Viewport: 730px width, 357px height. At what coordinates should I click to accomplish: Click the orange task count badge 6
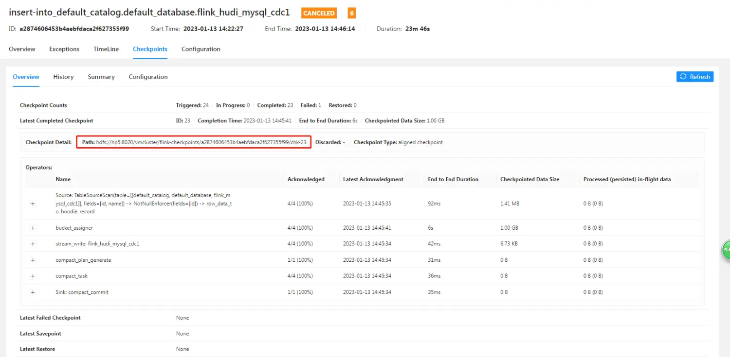click(x=351, y=13)
